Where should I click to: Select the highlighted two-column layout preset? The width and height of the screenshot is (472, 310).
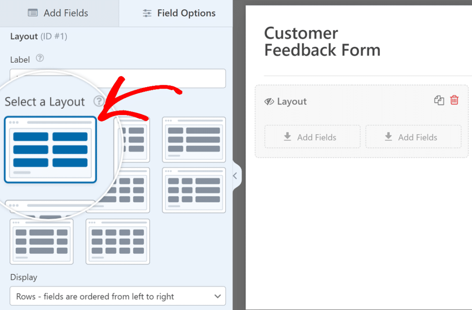click(50, 148)
